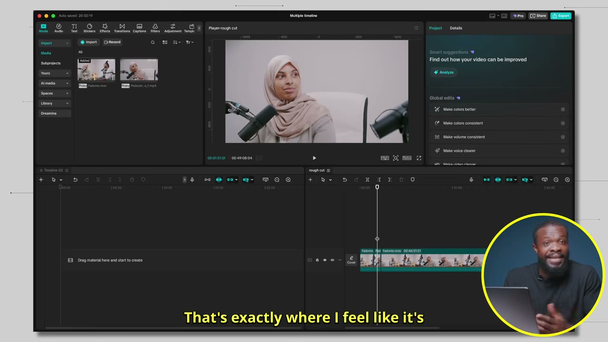Viewport: 608px width, 342px height.
Task: Click the Import button
Action: pyautogui.click(x=89, y=42)
